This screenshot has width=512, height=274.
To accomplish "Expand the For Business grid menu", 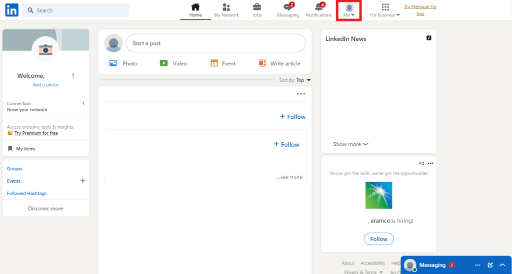I will coord(384,10).
